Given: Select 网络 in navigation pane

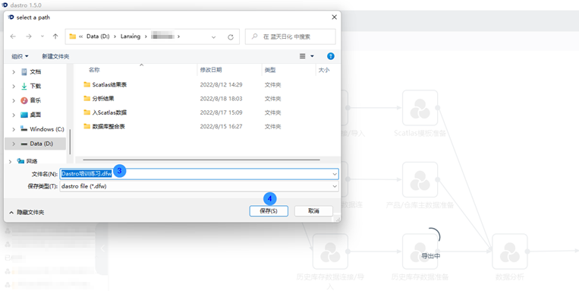Looking at the screenshot, I should 32,161.
